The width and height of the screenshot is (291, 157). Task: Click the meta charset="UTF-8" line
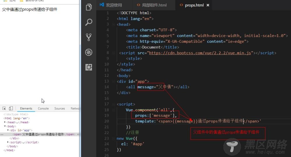151,30
